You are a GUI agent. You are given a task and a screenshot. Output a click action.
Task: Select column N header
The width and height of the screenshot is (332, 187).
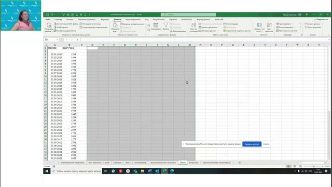(200, 45)
